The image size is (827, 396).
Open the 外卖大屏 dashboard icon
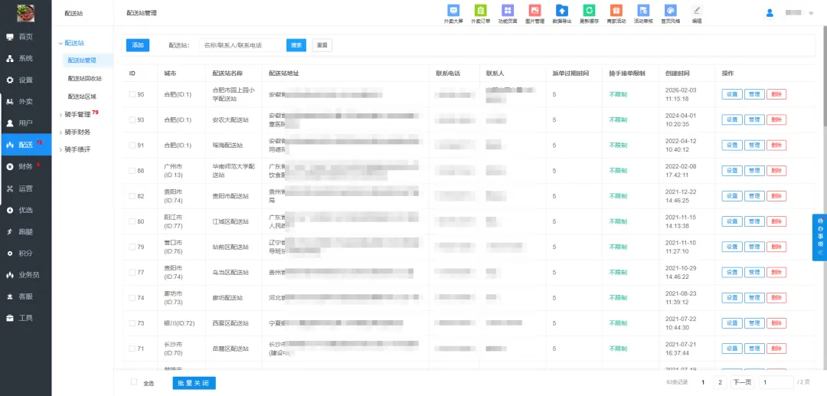(453, 11)
